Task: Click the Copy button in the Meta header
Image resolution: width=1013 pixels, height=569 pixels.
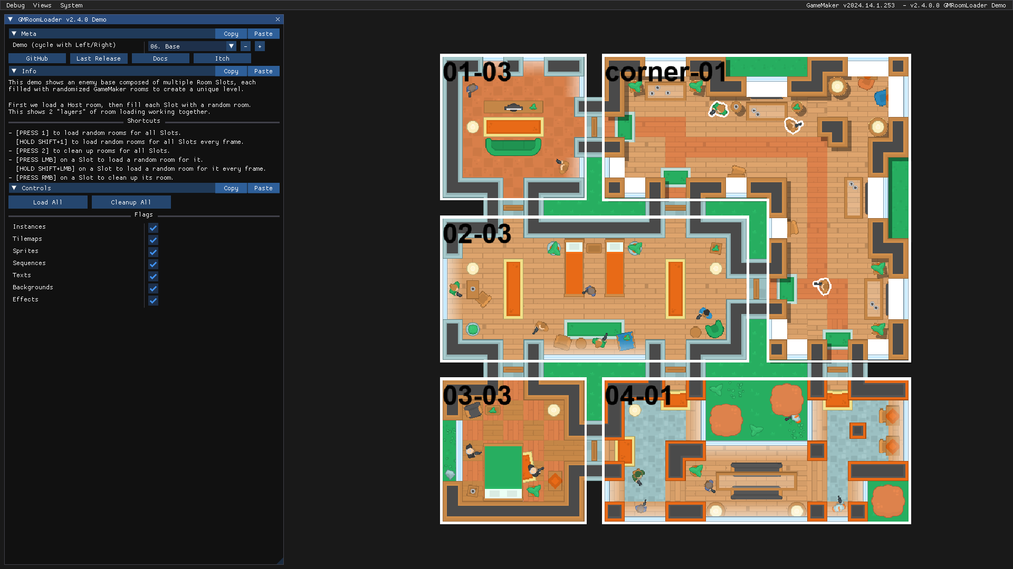Action: [x=231, y=34]
